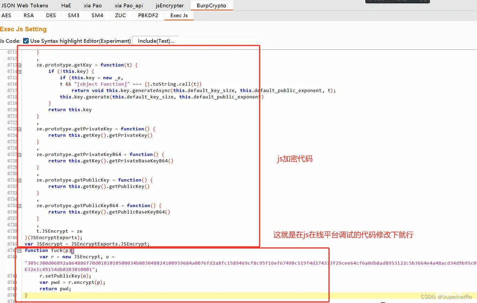Click the highlighted closing brace on line 6747
Viewport: 477px width, 303px height.
tap(26, 295)
